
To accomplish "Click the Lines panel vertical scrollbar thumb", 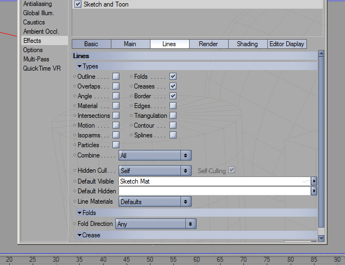I will 321,142.
